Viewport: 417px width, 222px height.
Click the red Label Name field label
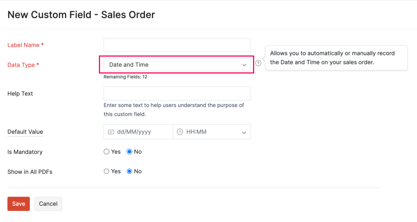coord(24,45)
